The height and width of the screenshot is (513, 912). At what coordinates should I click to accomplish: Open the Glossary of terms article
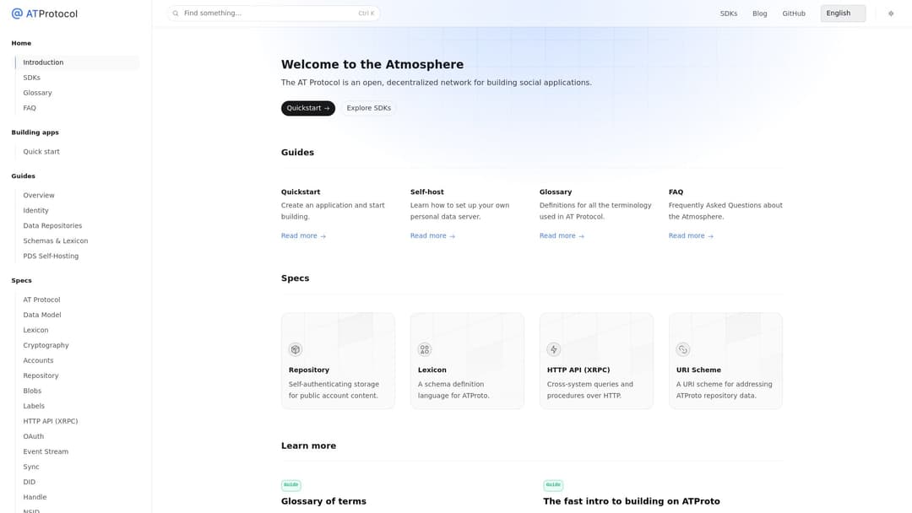[323, 501]
